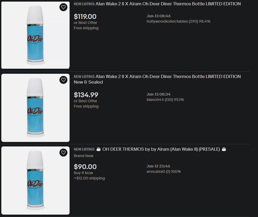The image size is (258, 217).
Task: Open the hollywoodkollectables listing title link
Action: tap(168, 4)
